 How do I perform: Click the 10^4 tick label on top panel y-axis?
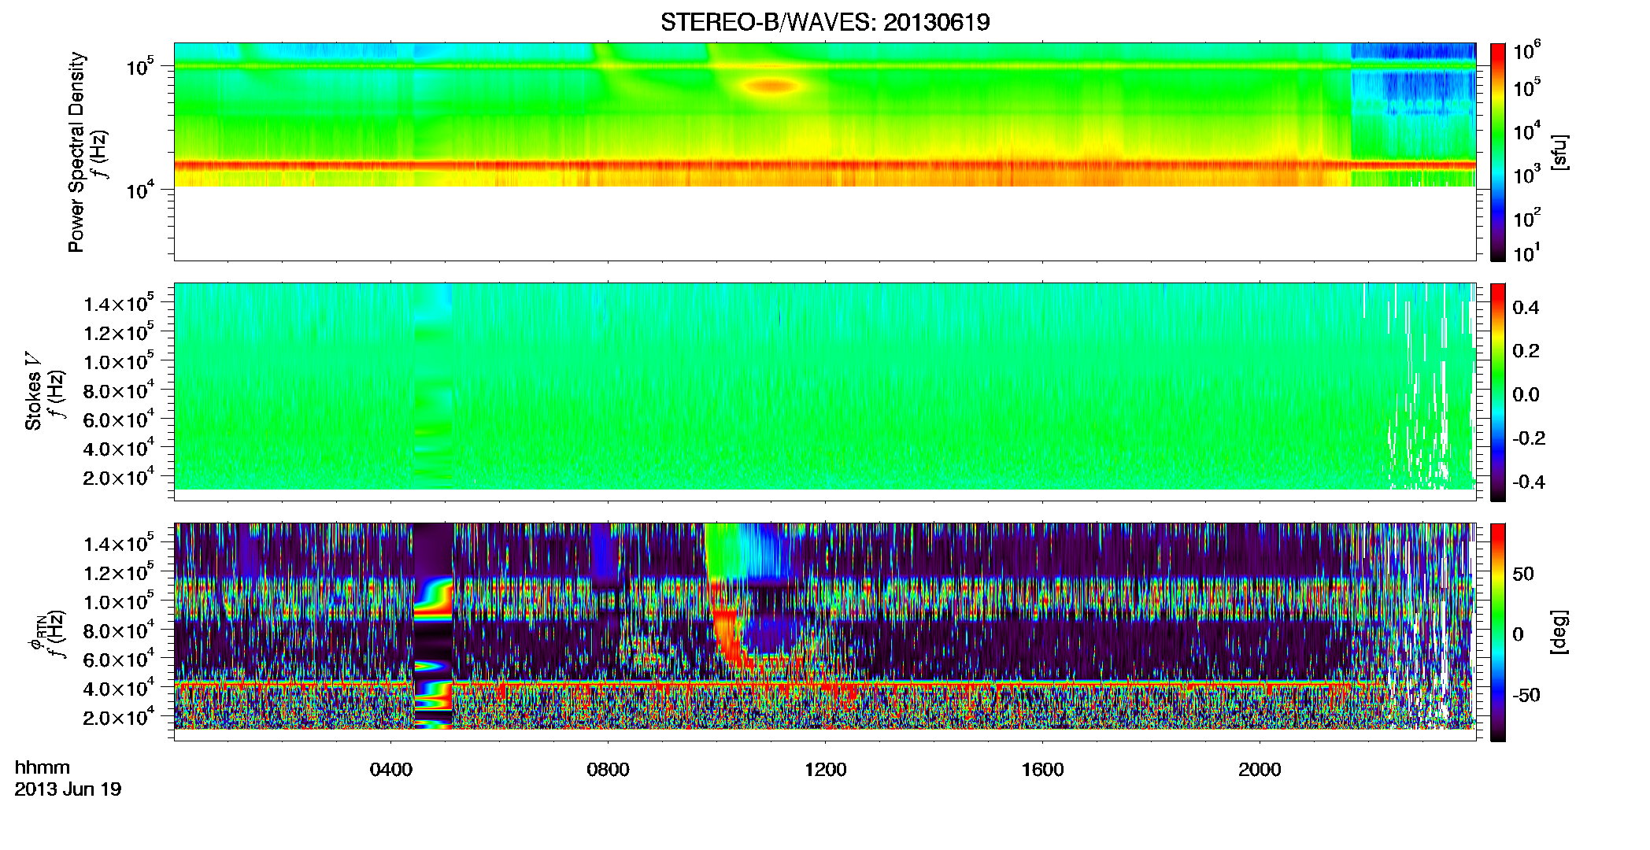139,190
